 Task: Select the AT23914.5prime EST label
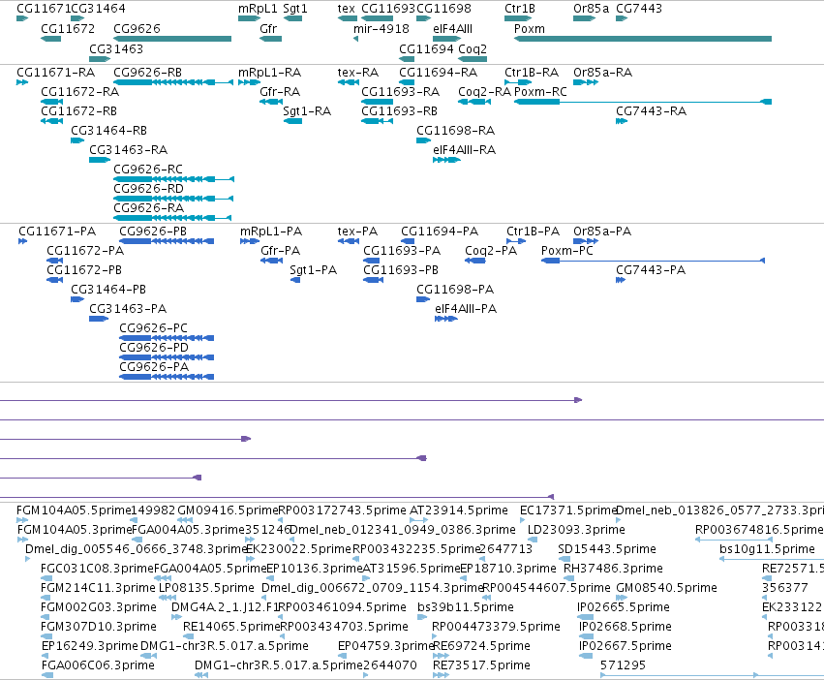(x=459, y=510)
